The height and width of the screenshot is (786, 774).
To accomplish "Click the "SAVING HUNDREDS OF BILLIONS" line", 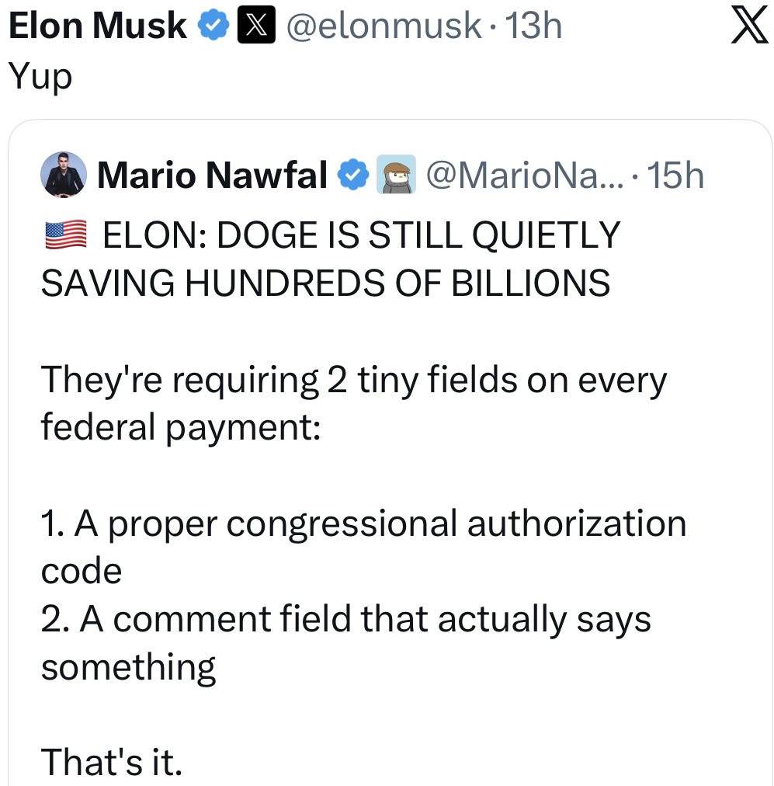I will click(325, 283).
